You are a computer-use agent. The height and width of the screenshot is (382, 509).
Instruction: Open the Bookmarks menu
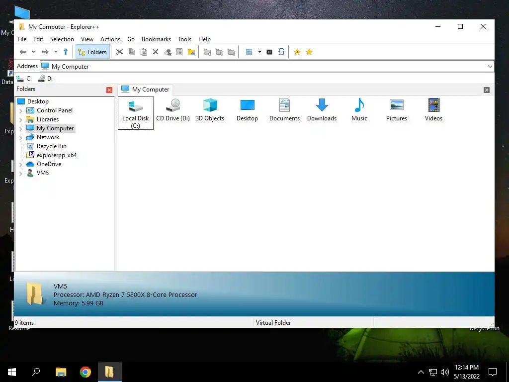tap(156, 39)
